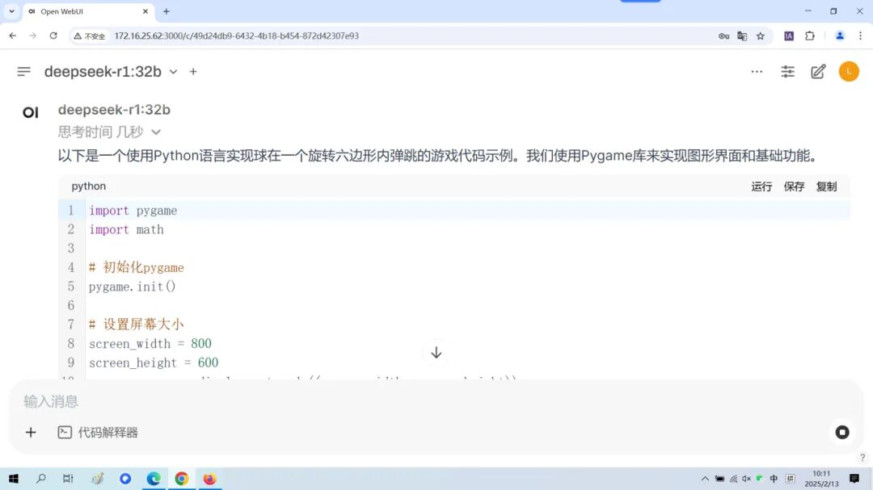Open the taskbar clock showing 10:11
The height and width of the screenshot is (490, 873).
(x=821, y=479)
